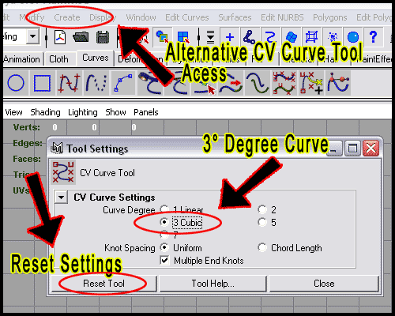
Task: Select the NURBS circle shelf icon
Action: pos(16,83)
